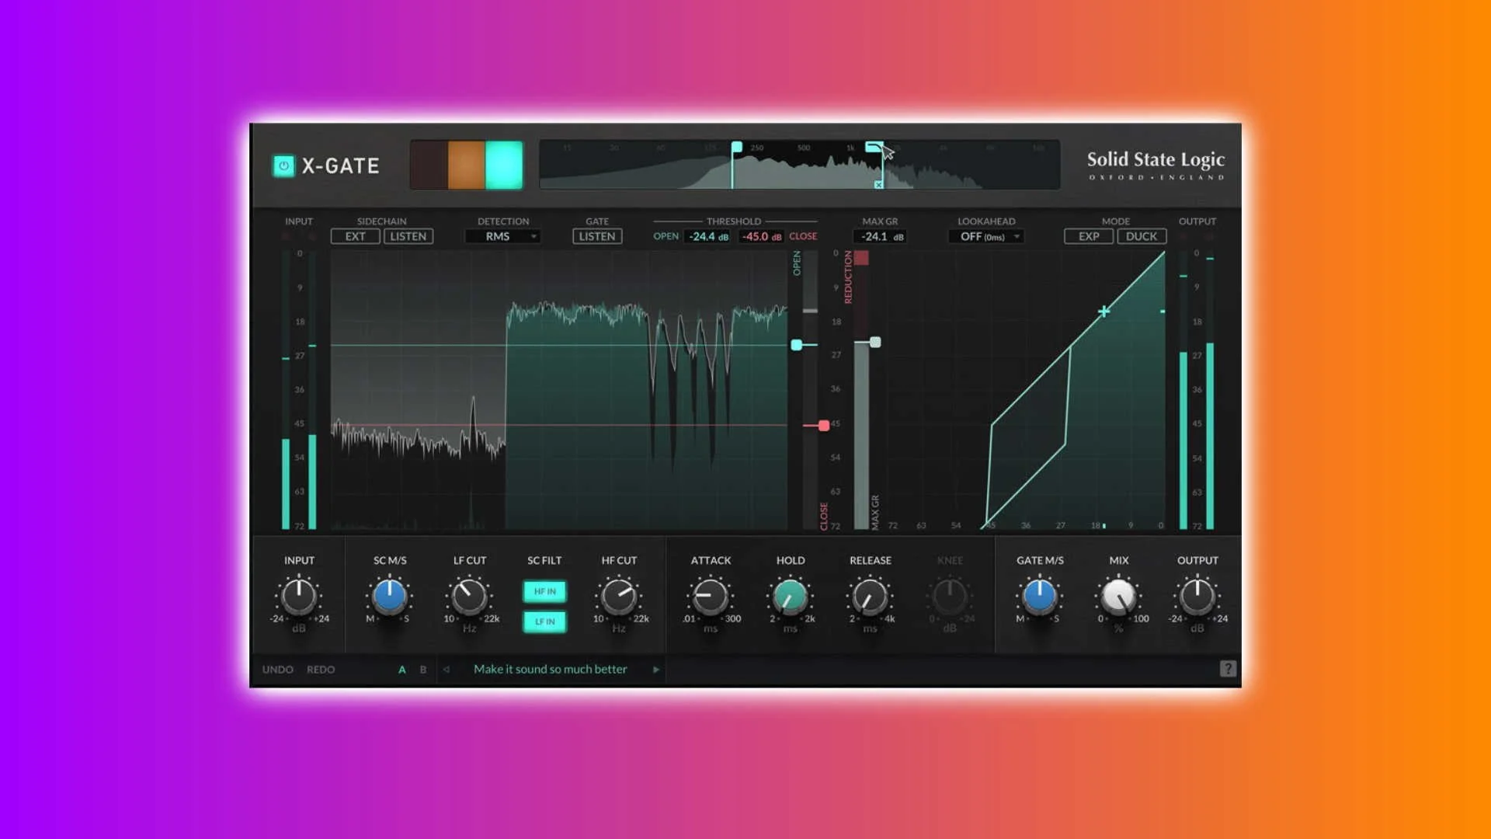Open help using the question mark icon
This screenshot has width=1491, height=839.
pyautogui.click(x=1228, y=669)
